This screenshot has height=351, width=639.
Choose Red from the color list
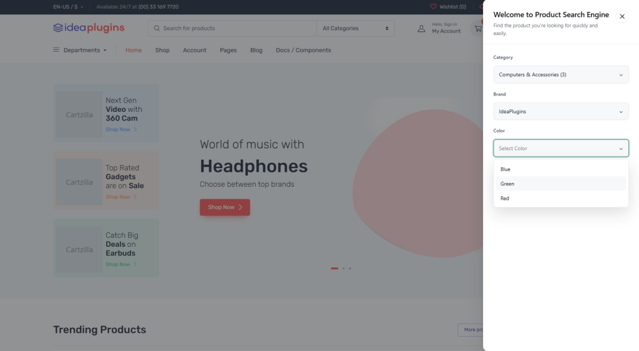(x=561, y=198)
